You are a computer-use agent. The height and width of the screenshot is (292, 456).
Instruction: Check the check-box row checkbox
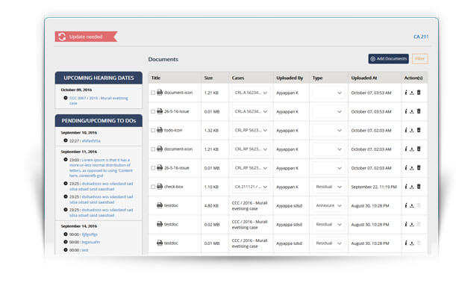point(153,187)
